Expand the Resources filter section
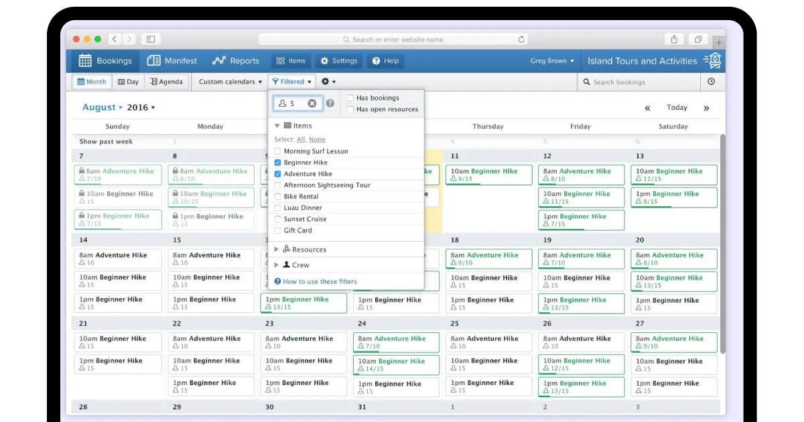The image size is (804, 422). coord(277,250)
